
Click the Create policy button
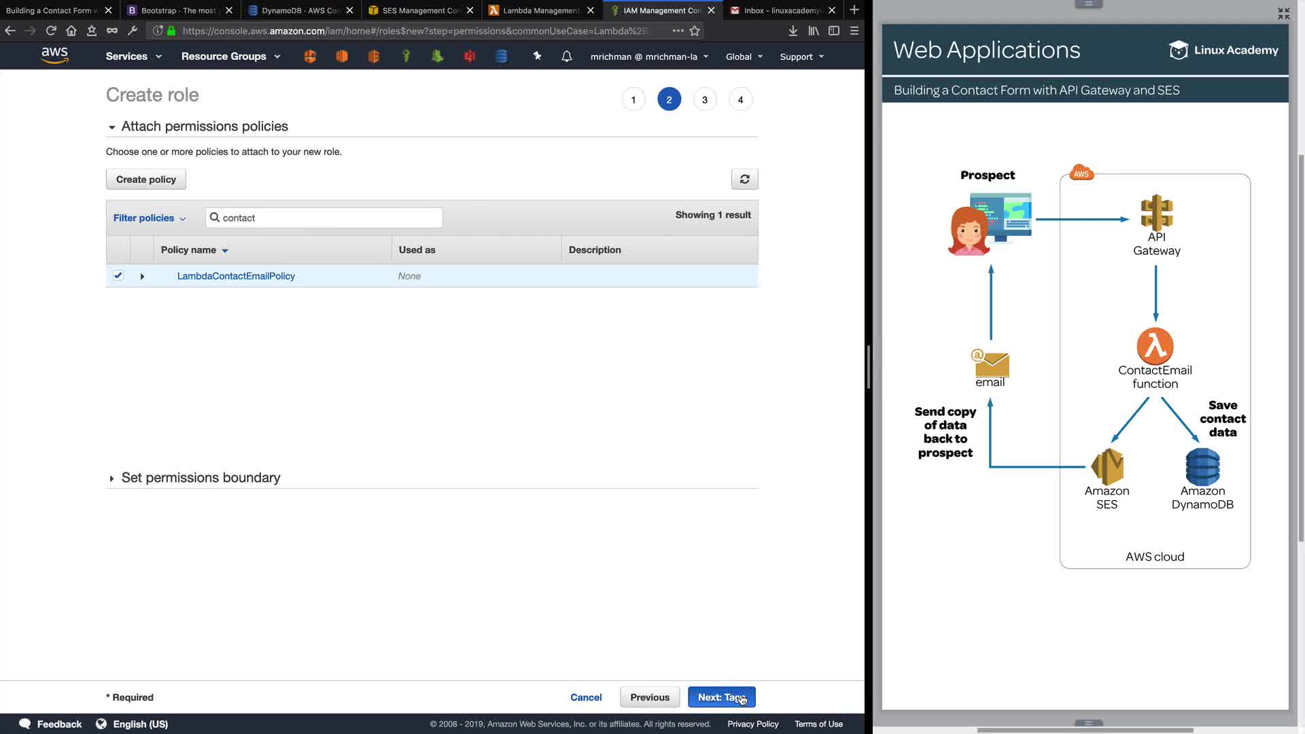click(x=145, y=179)
